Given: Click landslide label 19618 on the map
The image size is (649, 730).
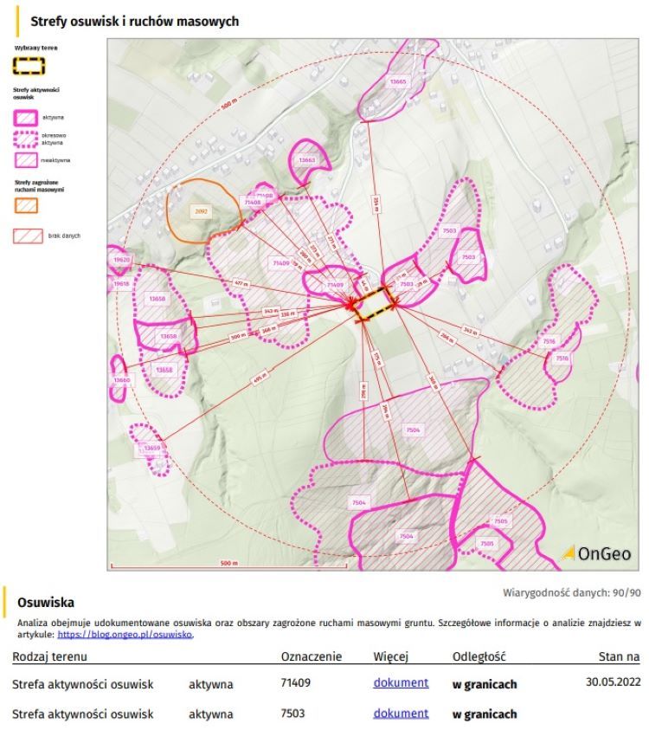Looking at the screenshot, I should [121, 283].
